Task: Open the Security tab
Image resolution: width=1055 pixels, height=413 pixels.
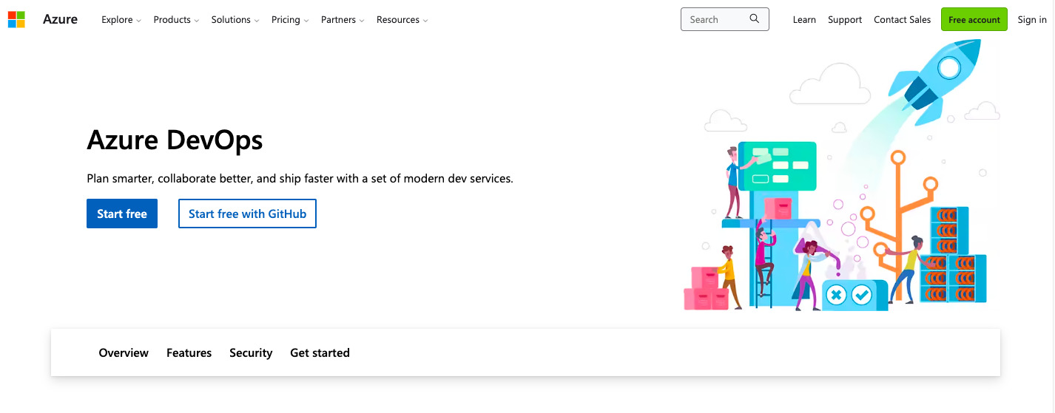Action: (251, 353)
